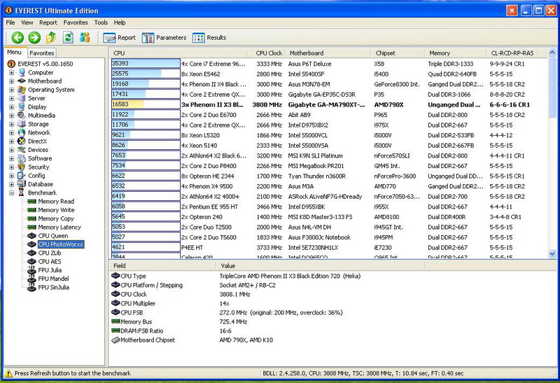
Task: Select the Config tree icon
Action: pos(22,176)
